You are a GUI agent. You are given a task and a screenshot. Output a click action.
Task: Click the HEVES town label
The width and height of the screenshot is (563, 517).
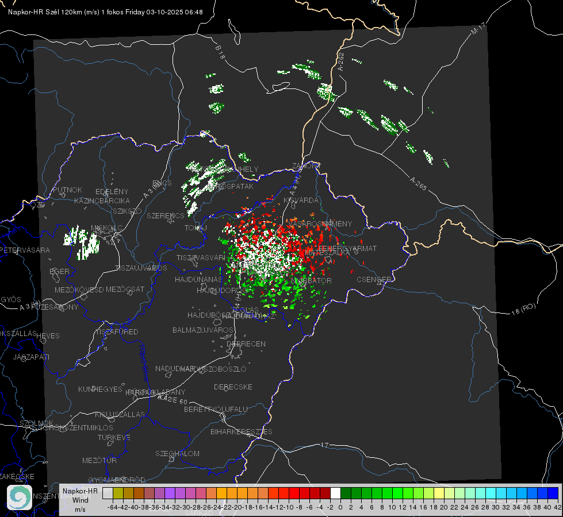click(48, 336)
